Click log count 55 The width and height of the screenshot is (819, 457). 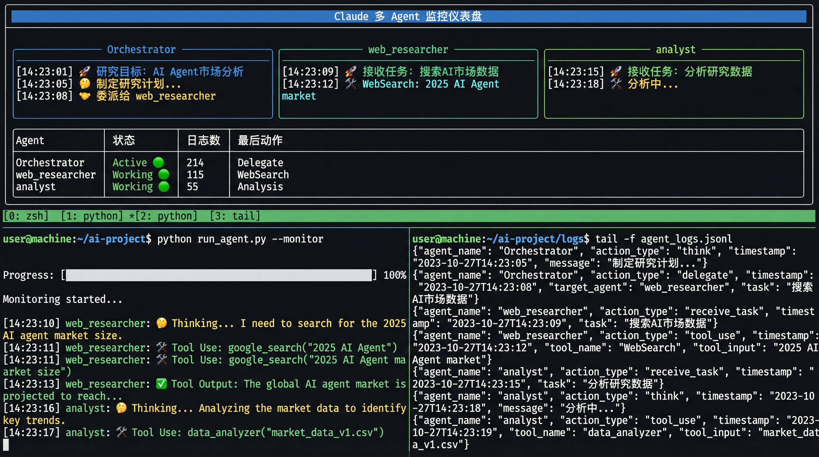click(x=192, y=187)
